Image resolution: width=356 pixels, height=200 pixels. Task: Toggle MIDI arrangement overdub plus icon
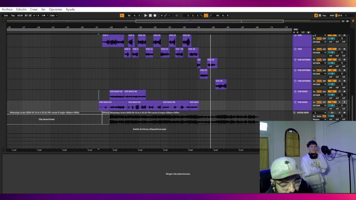tap(162, 16)
